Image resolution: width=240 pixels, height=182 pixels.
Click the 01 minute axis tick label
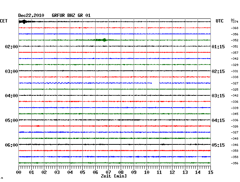(x=31, y=172)
